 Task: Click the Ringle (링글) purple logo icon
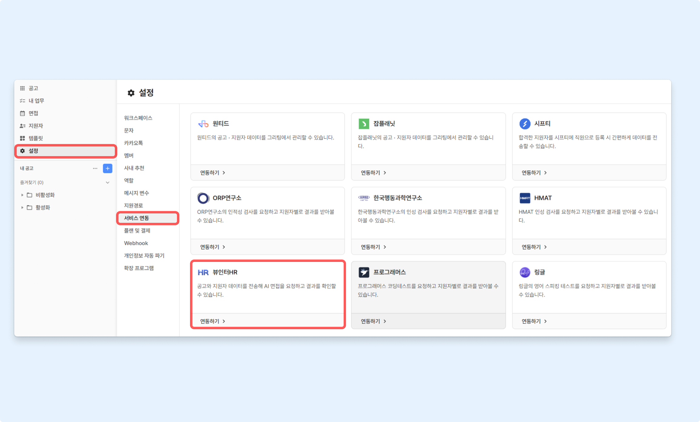tap(525, 272)
